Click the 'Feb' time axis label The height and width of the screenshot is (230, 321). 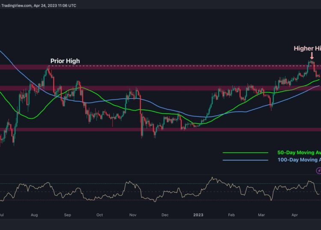point(231,215)
